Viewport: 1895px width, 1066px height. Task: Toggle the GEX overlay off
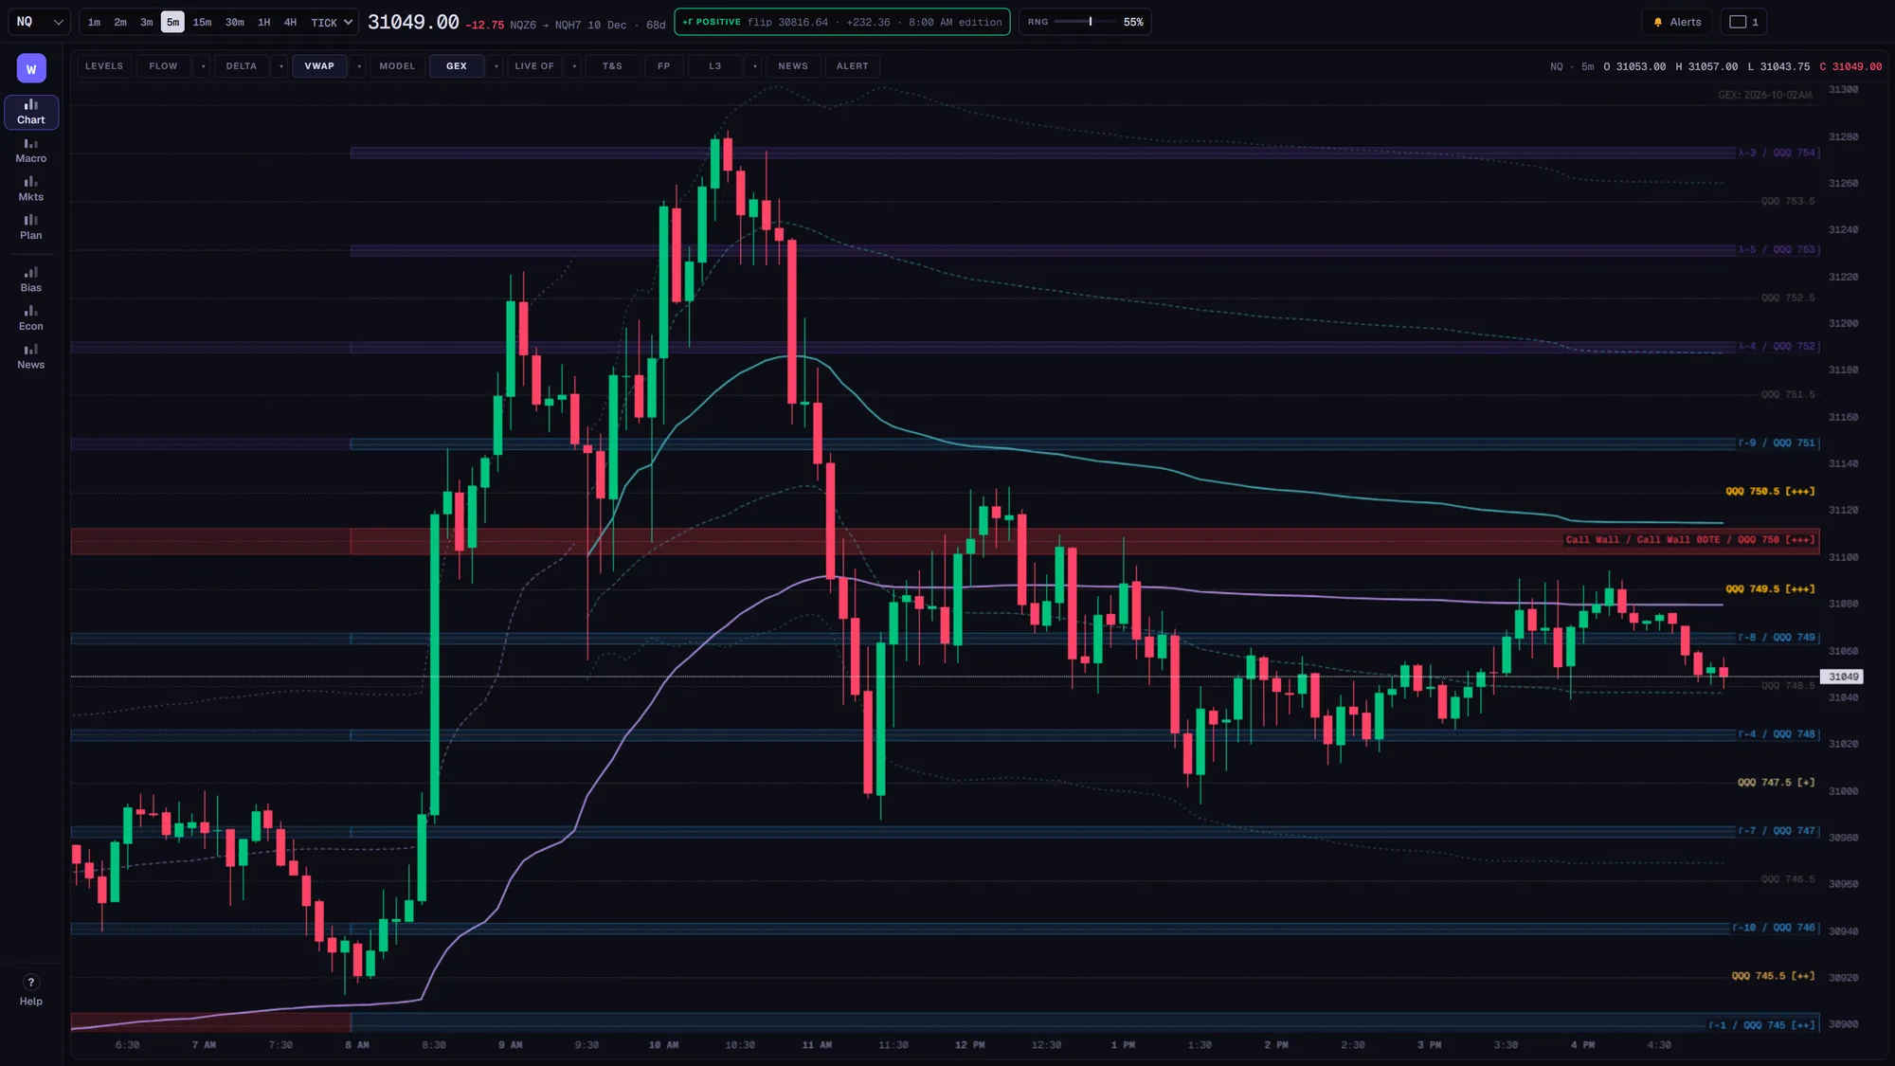point(457,66)
